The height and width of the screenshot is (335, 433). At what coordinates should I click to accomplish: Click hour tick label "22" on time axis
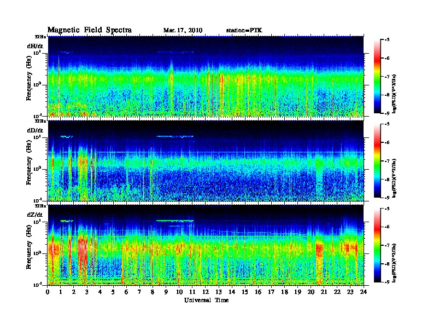[337, 292]
